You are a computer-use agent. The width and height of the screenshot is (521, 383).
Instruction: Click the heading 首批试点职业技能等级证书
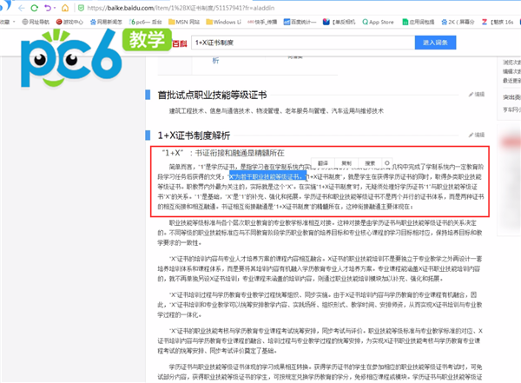212,95
